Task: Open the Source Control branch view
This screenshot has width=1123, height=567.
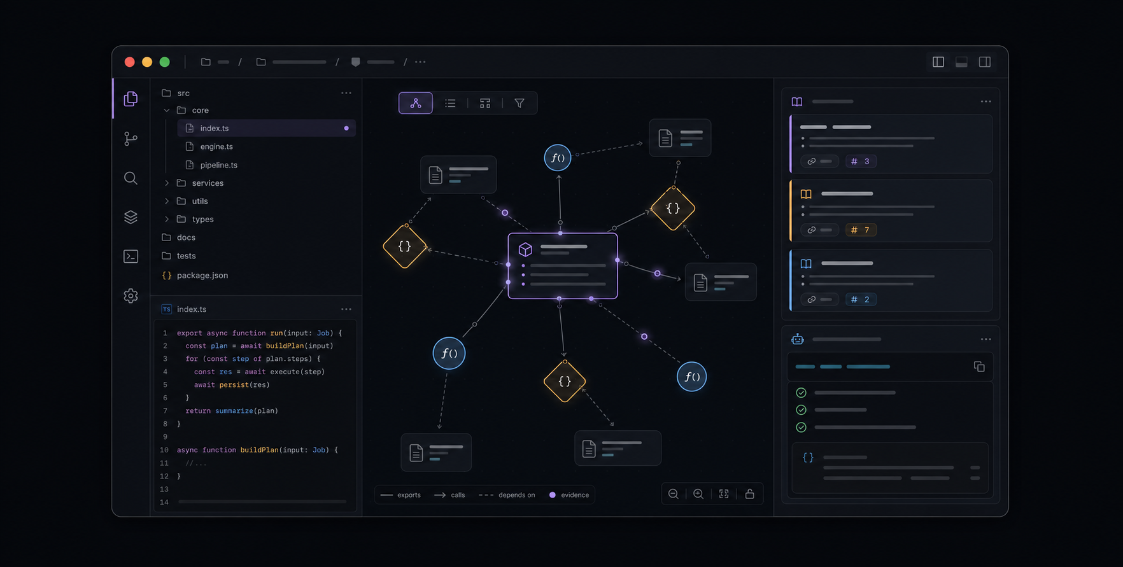Action: [x=131, y=139]
